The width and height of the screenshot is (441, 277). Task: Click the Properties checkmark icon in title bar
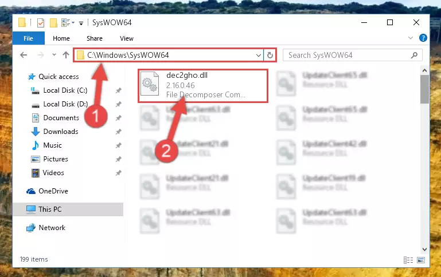click(41, 23)
